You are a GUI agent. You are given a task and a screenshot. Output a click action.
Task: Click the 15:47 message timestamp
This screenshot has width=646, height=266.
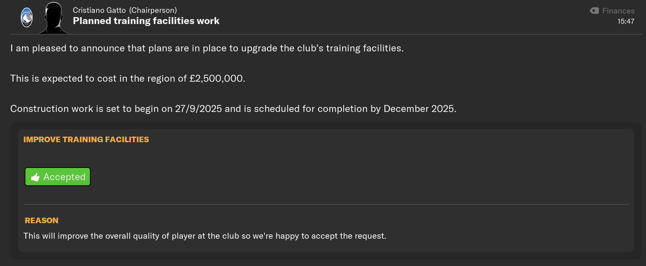pos(626,21)
